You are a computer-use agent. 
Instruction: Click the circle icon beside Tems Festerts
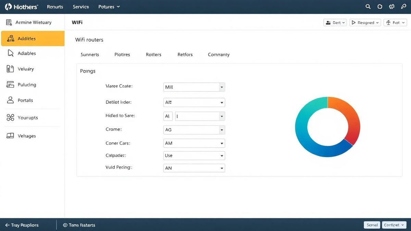65,225
